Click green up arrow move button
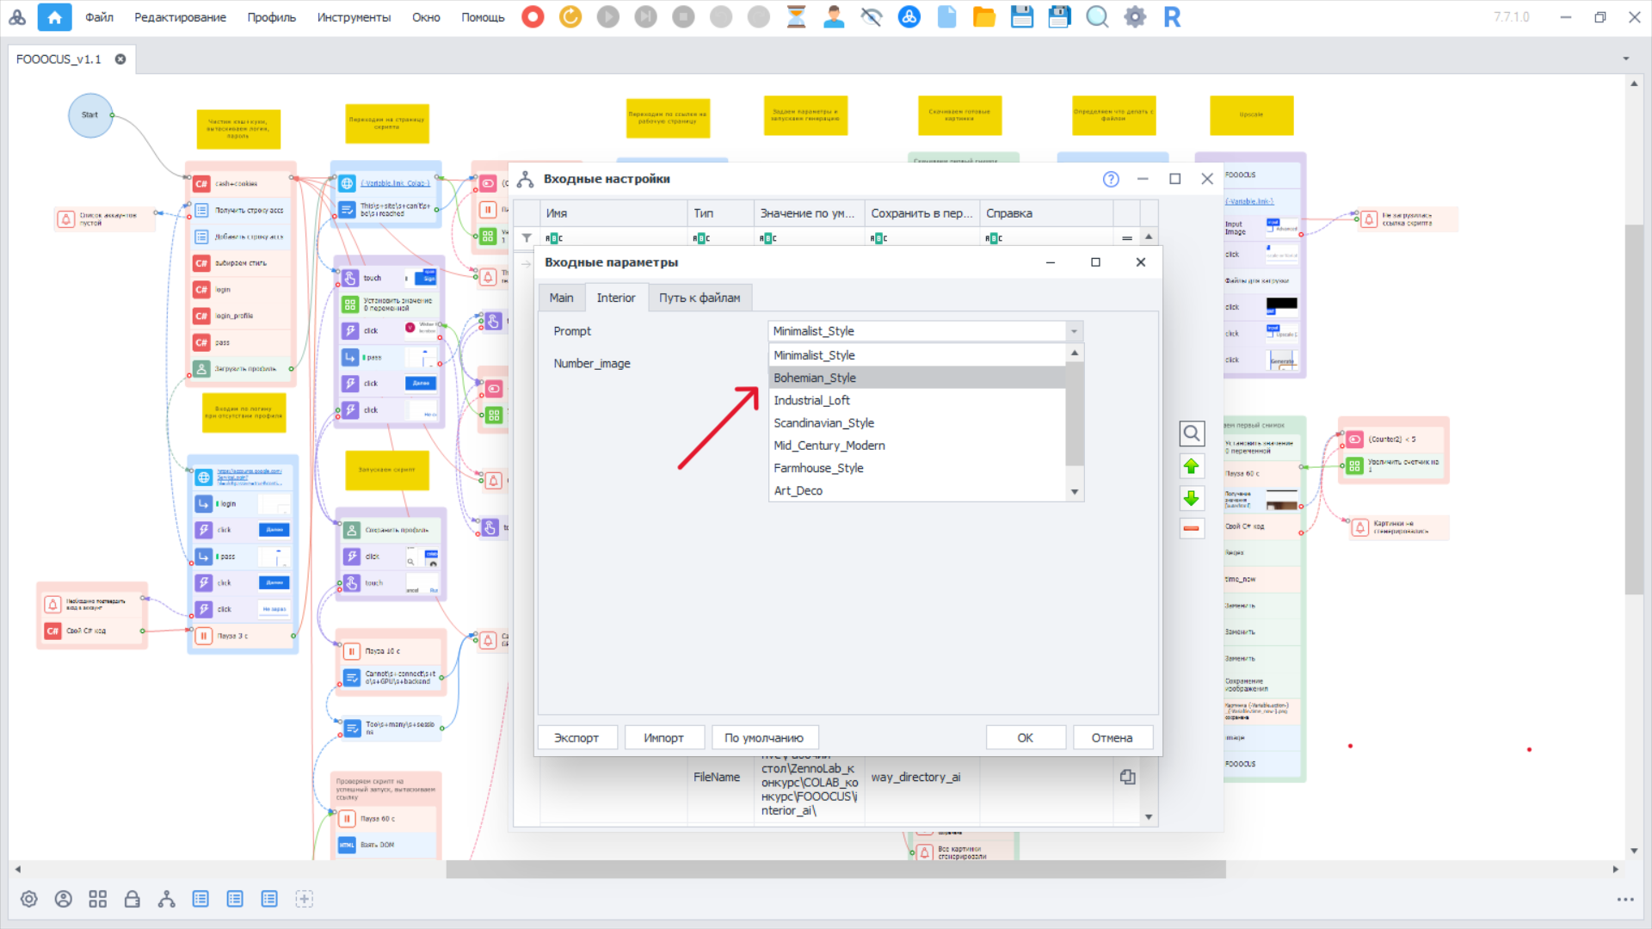 tap(1191, 466)
